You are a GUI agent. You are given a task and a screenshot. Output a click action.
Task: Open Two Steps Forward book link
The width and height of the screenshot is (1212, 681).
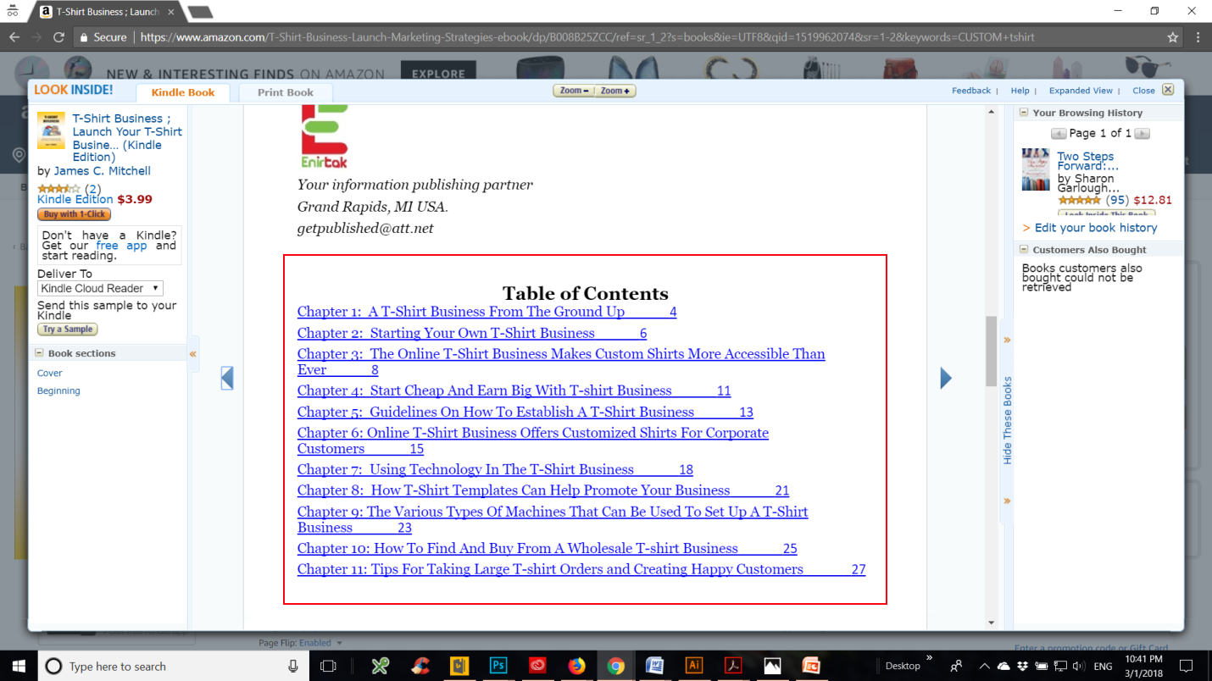point(1086,161)
